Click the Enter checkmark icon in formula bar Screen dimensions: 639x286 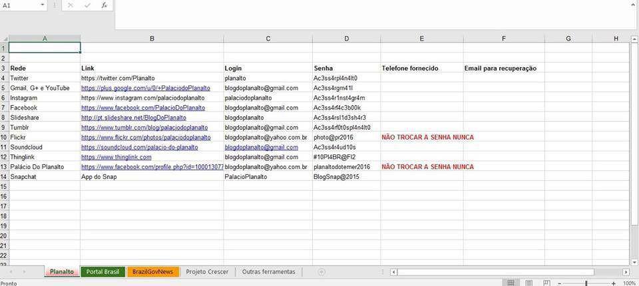tap(87, 6)
